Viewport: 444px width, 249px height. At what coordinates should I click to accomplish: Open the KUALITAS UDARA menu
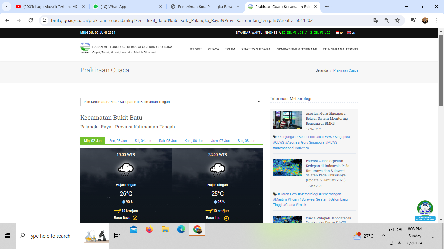click(256, 49)
